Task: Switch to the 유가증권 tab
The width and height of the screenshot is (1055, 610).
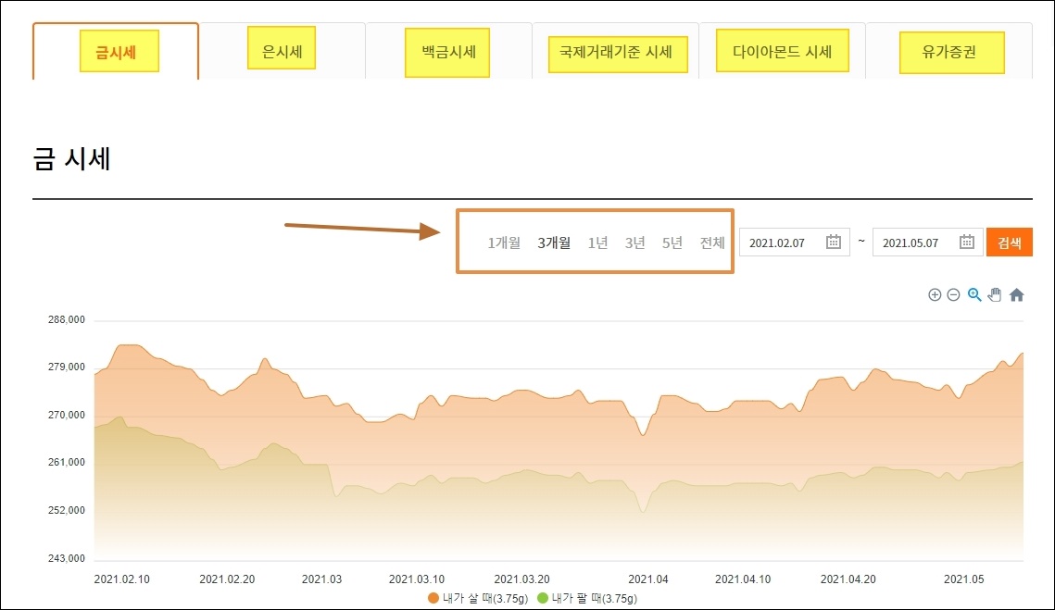Action: click(949, 52)
